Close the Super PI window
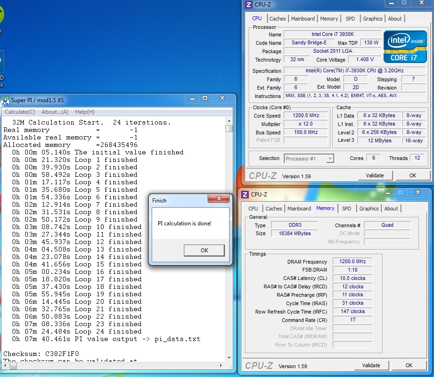Image resolution: width=434 pixels, height=377 pixels. point(222,98)
